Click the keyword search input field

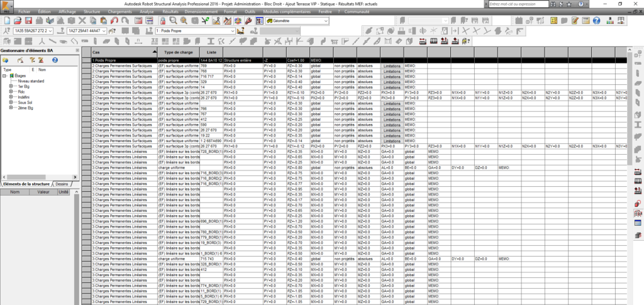(518, 4)
